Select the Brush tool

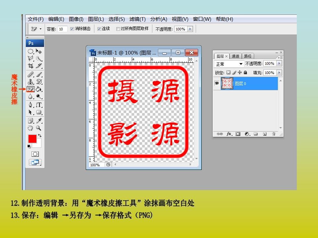pos(39,75)
